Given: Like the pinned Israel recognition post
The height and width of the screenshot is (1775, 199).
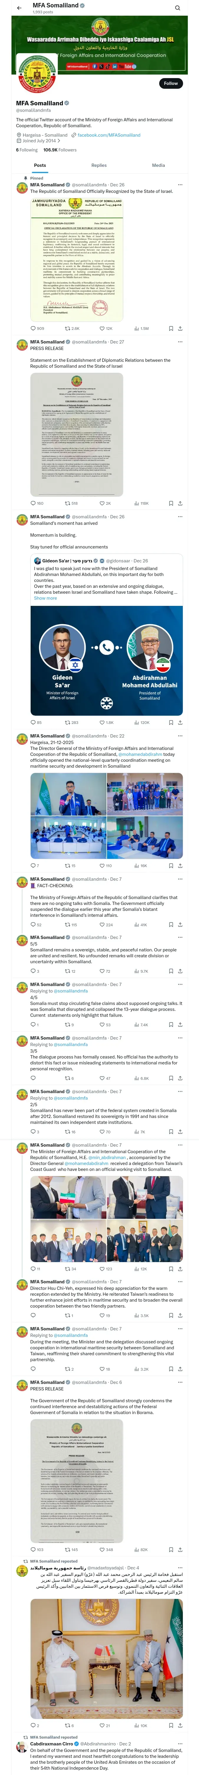Looking at the screenshot, I should click(x=103, y=329).
